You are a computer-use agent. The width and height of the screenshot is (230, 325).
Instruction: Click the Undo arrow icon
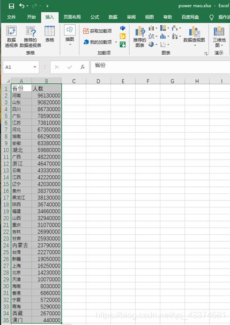click(22, 6)
